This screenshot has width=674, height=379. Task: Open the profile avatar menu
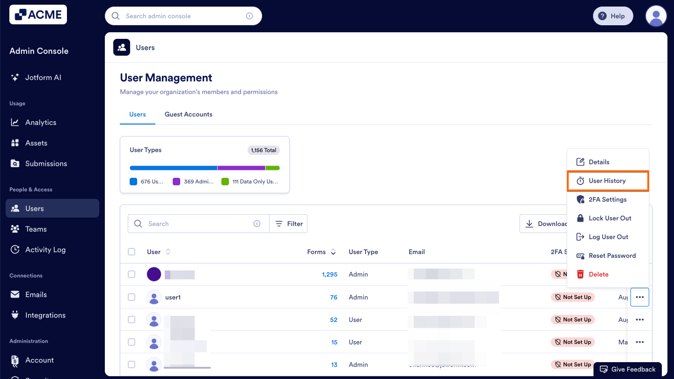[656, 15]
